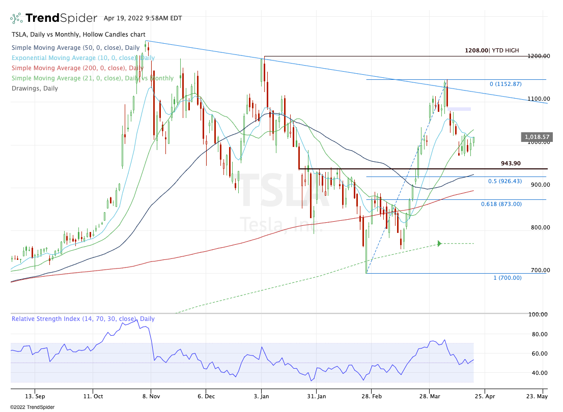Viewport: 563px width, 412px height.
Task: Select the timestamp 'Apr 19, 2022 9:58AM EDT'
Action: pyautogui.click(x=143, y=18)
